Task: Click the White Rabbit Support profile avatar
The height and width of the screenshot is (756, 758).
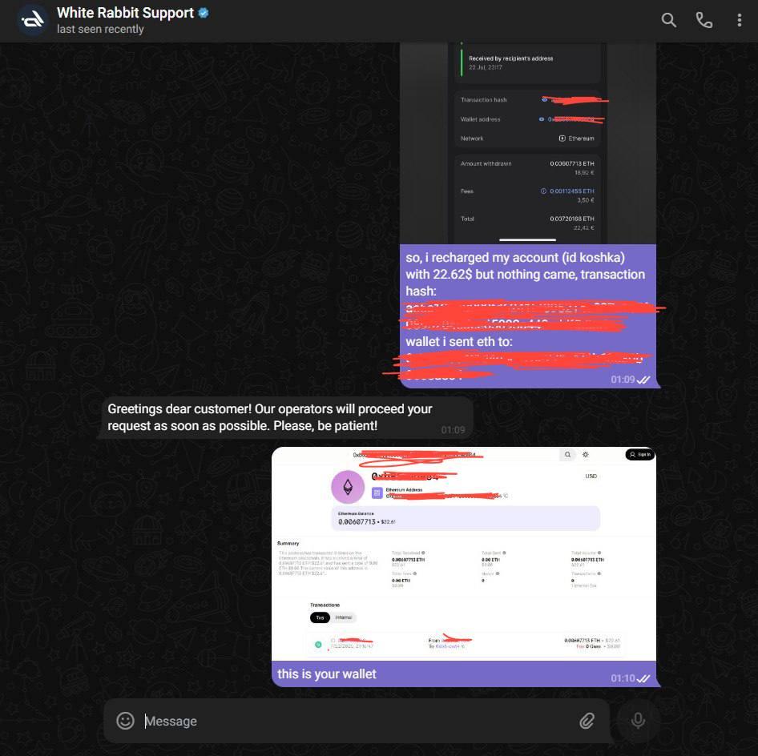Action: point(33,21)
